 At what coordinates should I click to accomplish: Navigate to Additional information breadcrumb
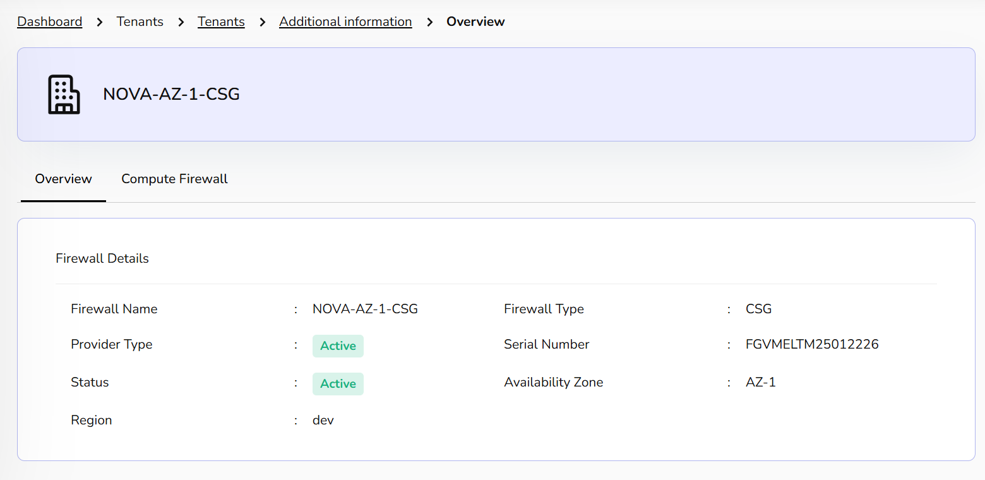point(345,21)
